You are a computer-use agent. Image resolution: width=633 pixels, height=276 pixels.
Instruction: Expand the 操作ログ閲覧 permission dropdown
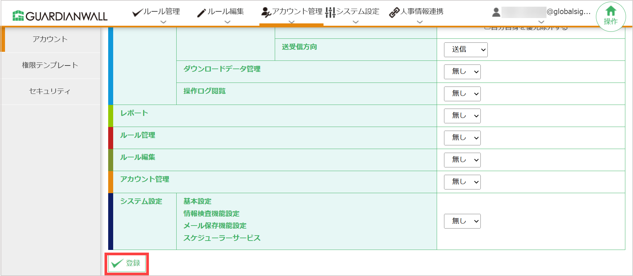pyautogui.click(x=462, y=94)
